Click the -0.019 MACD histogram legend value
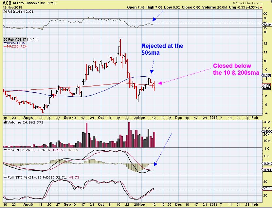The height and width of the screenshot is (208, 272). tap(72, 150)
